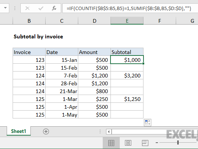Click invoice 124 cell in 7-Feb row
Viewport: 198px width, 149px height.
coord(29,75)
